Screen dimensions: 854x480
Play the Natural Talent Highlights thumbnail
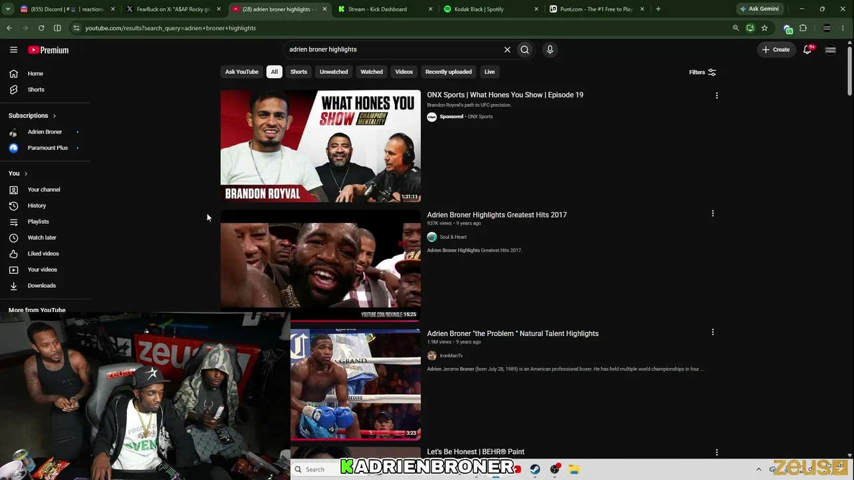(x=356, y=384)
